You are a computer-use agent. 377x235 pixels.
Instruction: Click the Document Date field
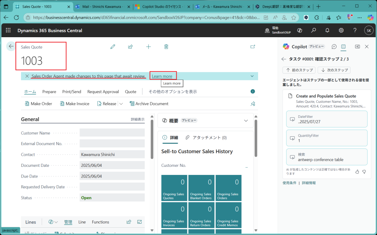point(112,165)
